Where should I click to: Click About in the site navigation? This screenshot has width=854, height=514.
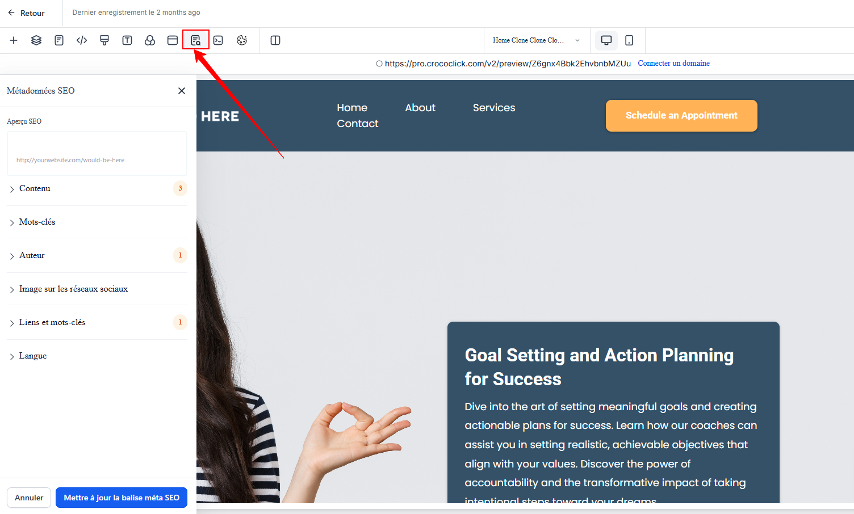[420, 108]
